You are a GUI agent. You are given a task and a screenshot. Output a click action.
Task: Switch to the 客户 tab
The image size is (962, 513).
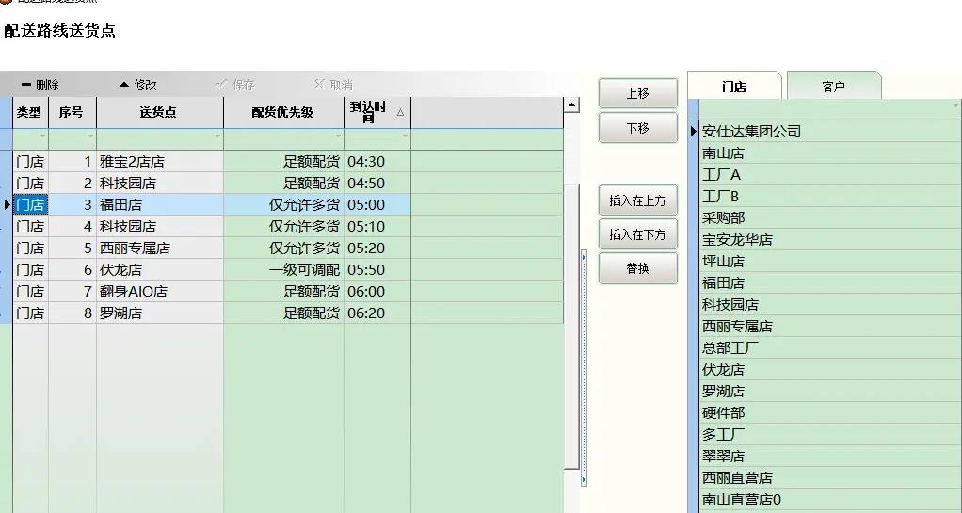[x=833, y=87]
